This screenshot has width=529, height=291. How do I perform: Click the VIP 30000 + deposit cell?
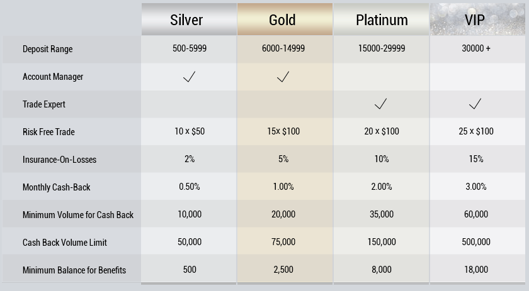[x=476, y=48]
